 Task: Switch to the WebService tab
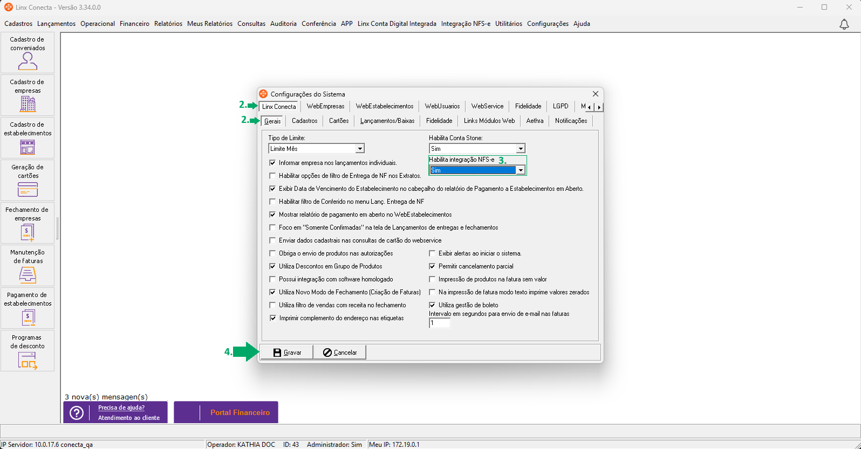[487, 106]
